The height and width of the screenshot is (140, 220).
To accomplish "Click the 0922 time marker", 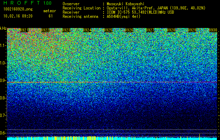I will click(45, 30).
